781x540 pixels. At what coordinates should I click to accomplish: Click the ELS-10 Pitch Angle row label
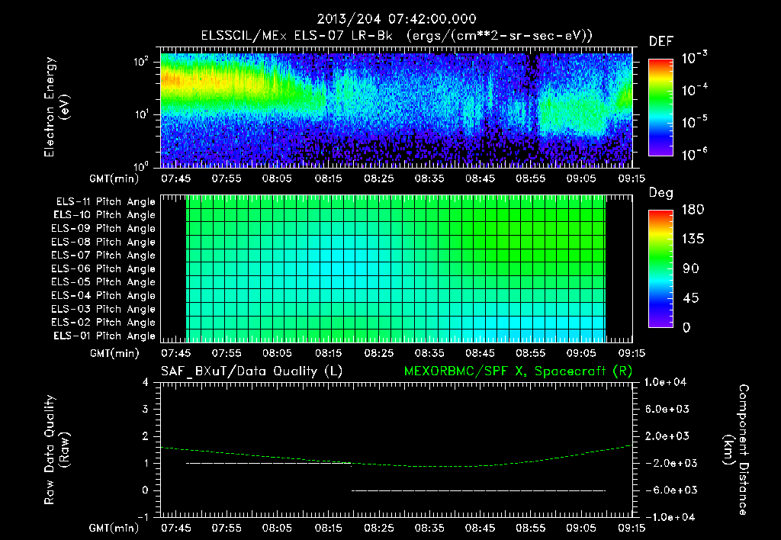coord(104,215)
